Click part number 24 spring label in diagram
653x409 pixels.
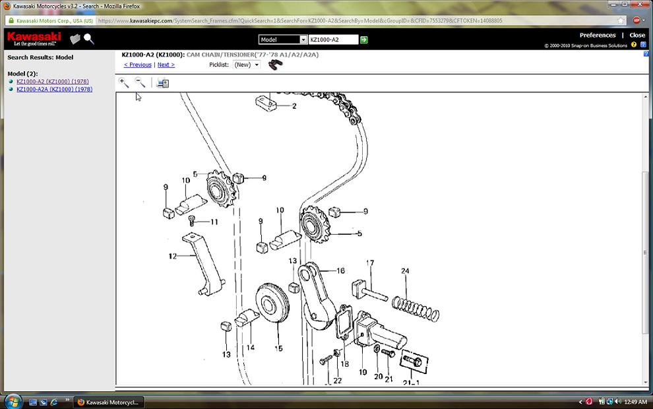[405, 270]
